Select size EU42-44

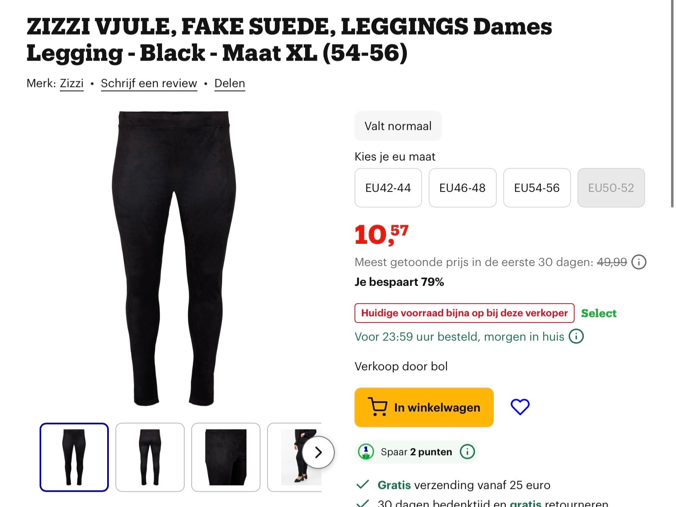[388, 188]
